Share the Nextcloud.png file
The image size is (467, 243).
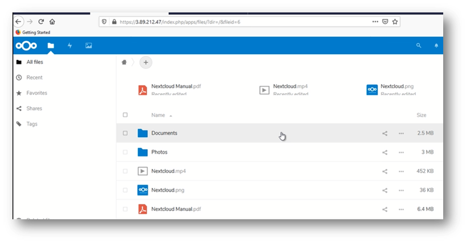click(385, 190)
